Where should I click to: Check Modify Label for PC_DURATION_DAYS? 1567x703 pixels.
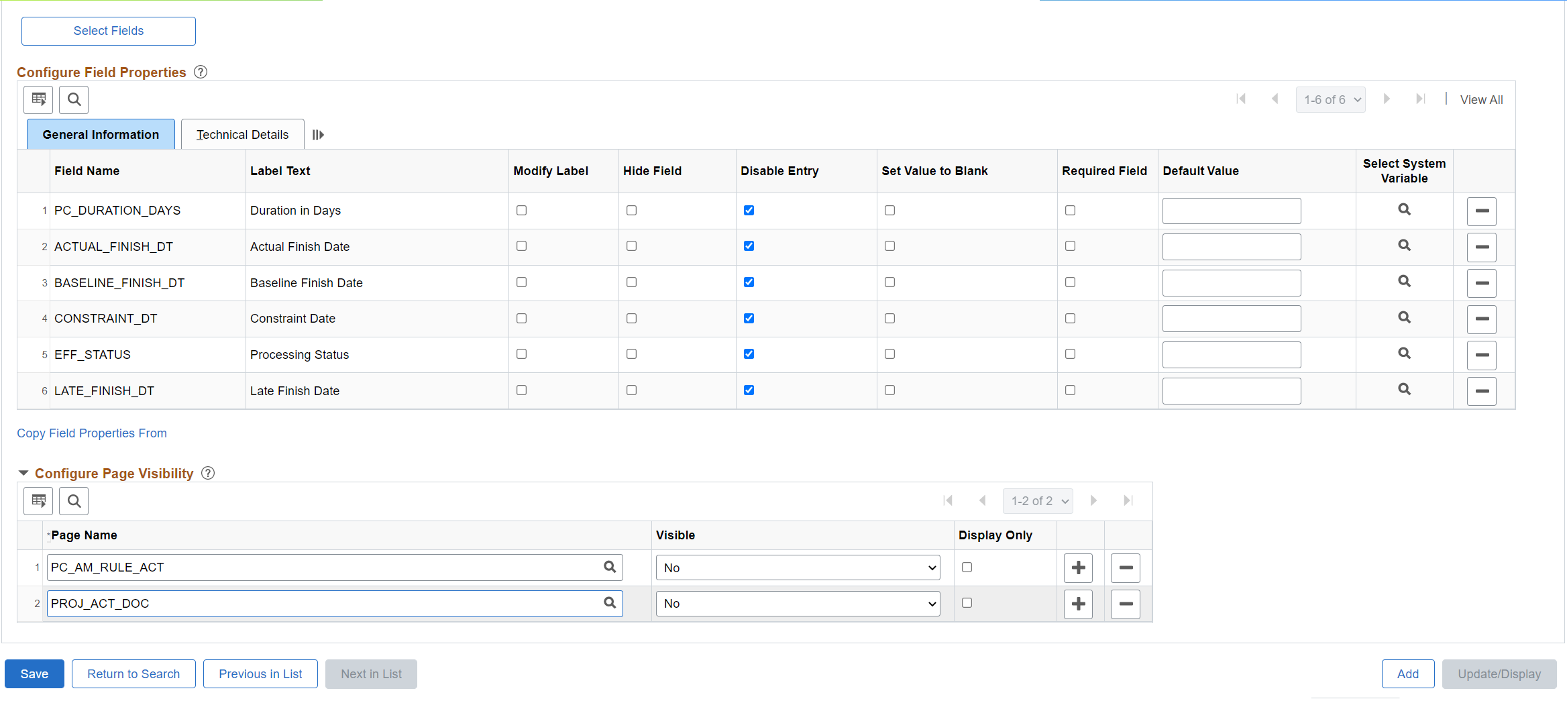pyautogui.click(x=521, y=211)
